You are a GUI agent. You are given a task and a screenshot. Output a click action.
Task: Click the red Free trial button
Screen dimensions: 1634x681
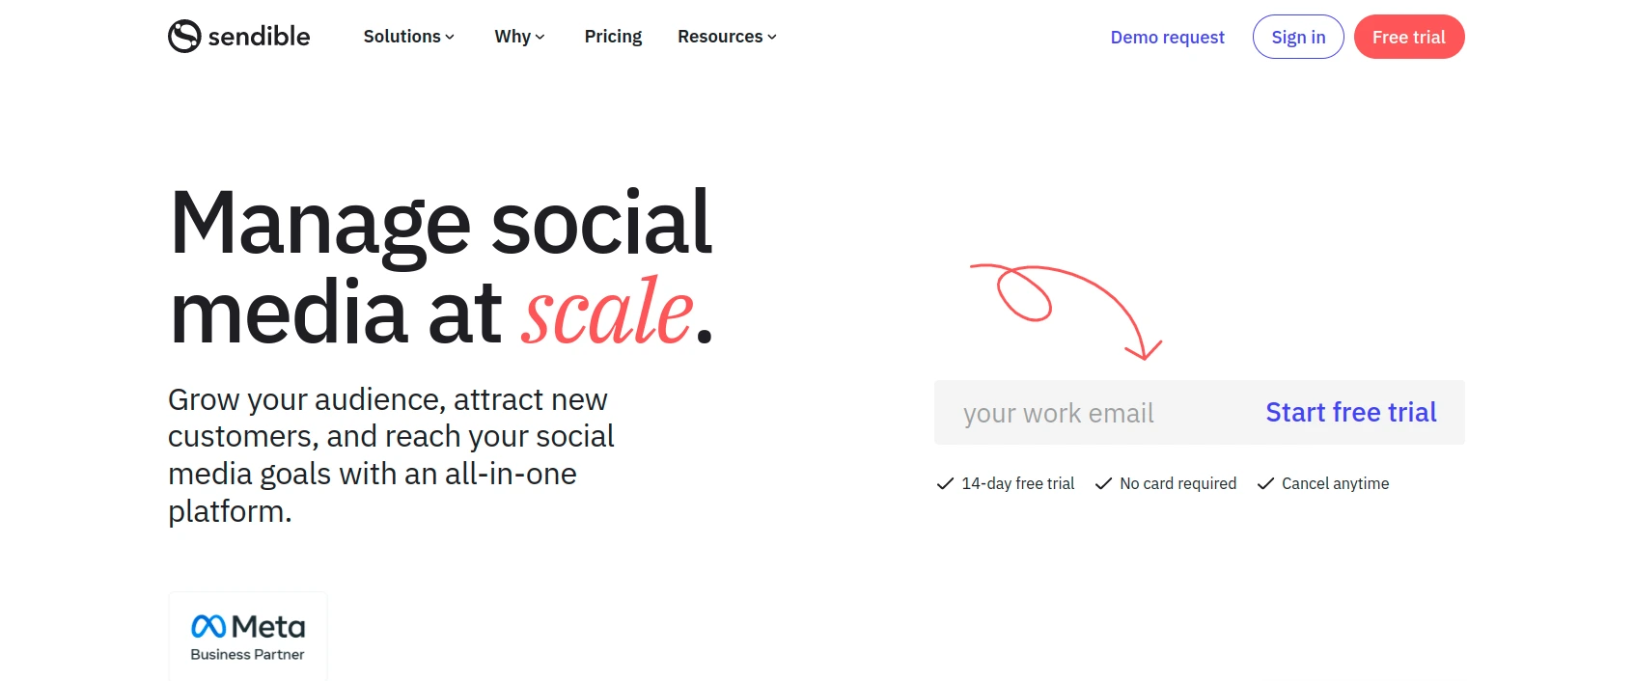click(1409, 37)
